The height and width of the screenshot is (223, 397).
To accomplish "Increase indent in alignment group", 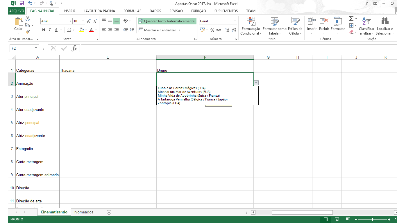I will tap(132, 30).
